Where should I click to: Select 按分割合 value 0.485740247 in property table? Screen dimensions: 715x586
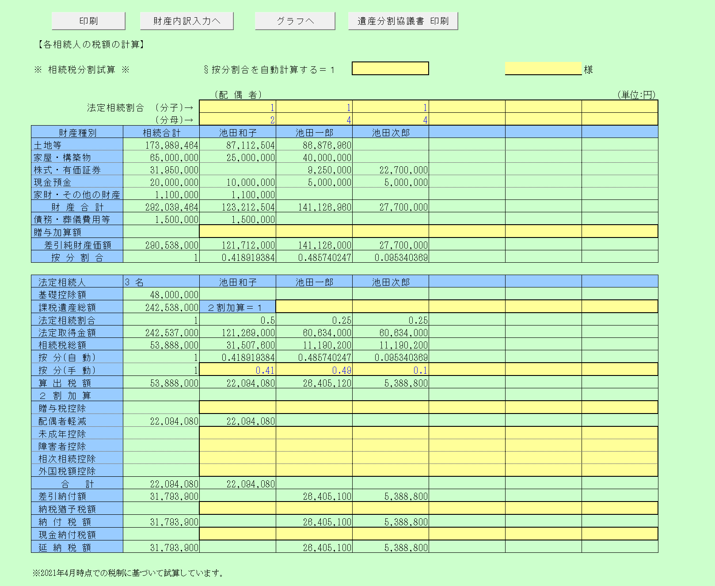pos(314,257)
